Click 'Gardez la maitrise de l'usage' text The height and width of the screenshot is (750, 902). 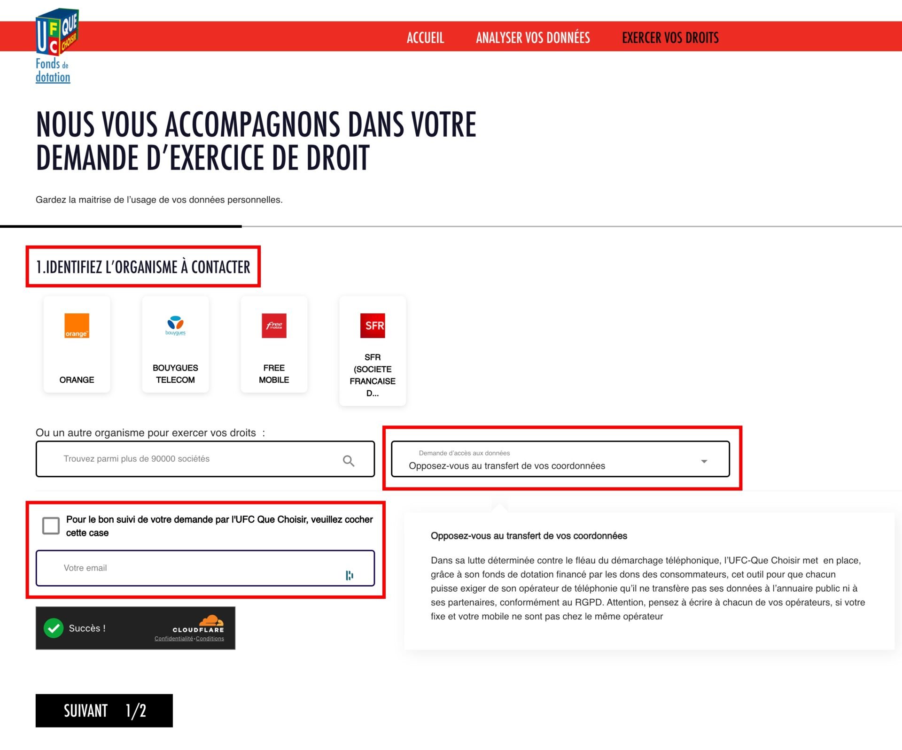pos(159,200)
